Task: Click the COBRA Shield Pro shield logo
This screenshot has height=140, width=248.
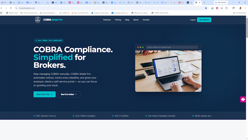Action: [x=38, y=20]
